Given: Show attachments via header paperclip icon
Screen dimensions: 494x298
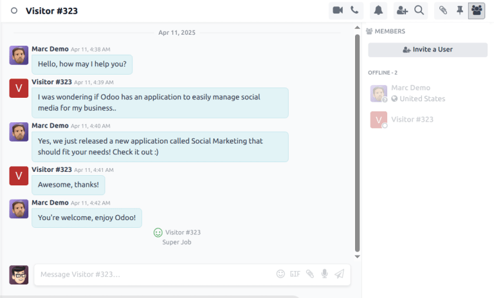Looking at the screenshot, I should click(443, 10).
